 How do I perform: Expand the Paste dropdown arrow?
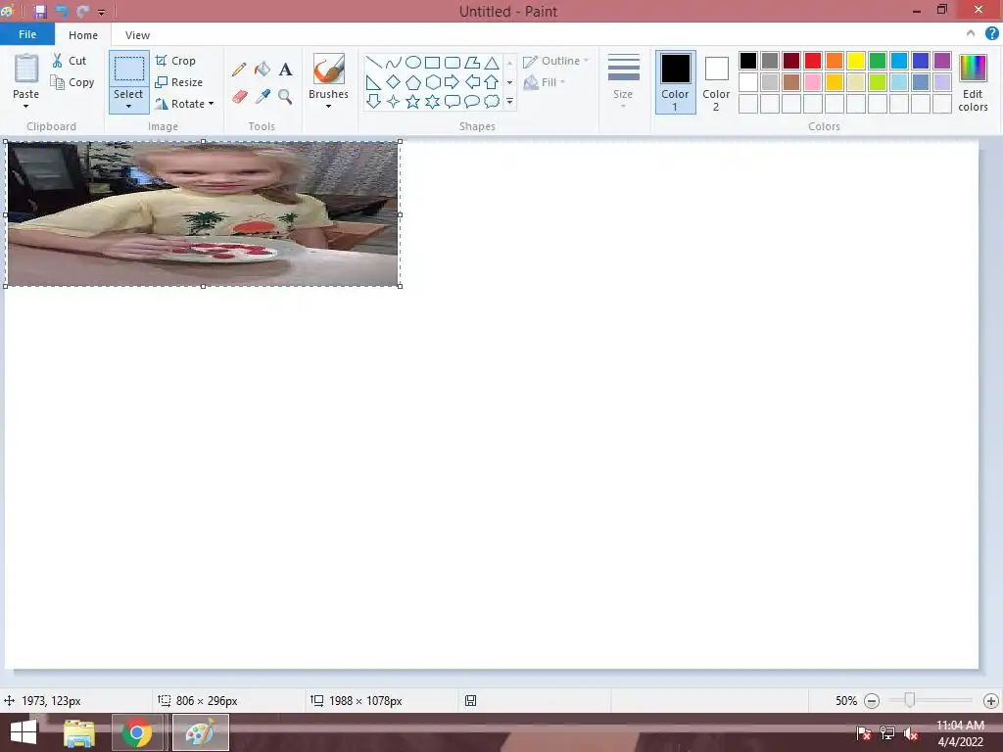[26, 106]
